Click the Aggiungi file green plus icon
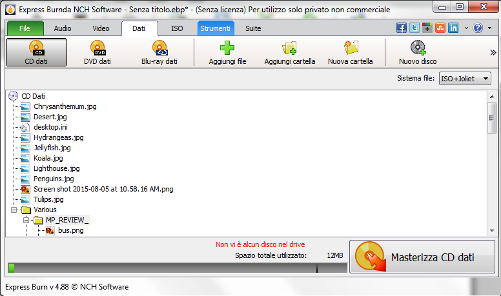Viewport: 501px width, 296px height. click(x=227, y=48)
